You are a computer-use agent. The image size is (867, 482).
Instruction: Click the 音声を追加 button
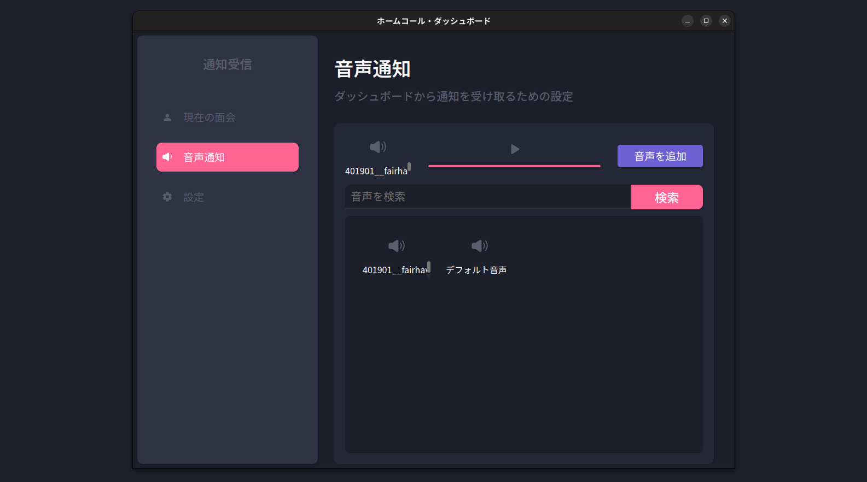click(x=660, y=156)
